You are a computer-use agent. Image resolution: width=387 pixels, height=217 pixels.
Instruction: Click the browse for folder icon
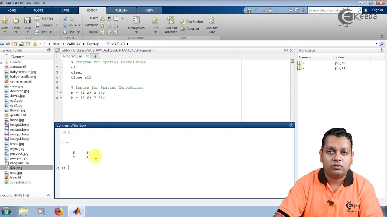[x=21, y=44]
